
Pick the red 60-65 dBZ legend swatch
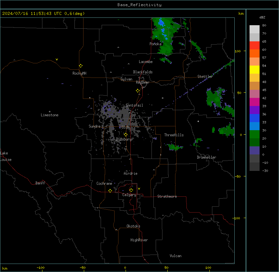(254, 46)
